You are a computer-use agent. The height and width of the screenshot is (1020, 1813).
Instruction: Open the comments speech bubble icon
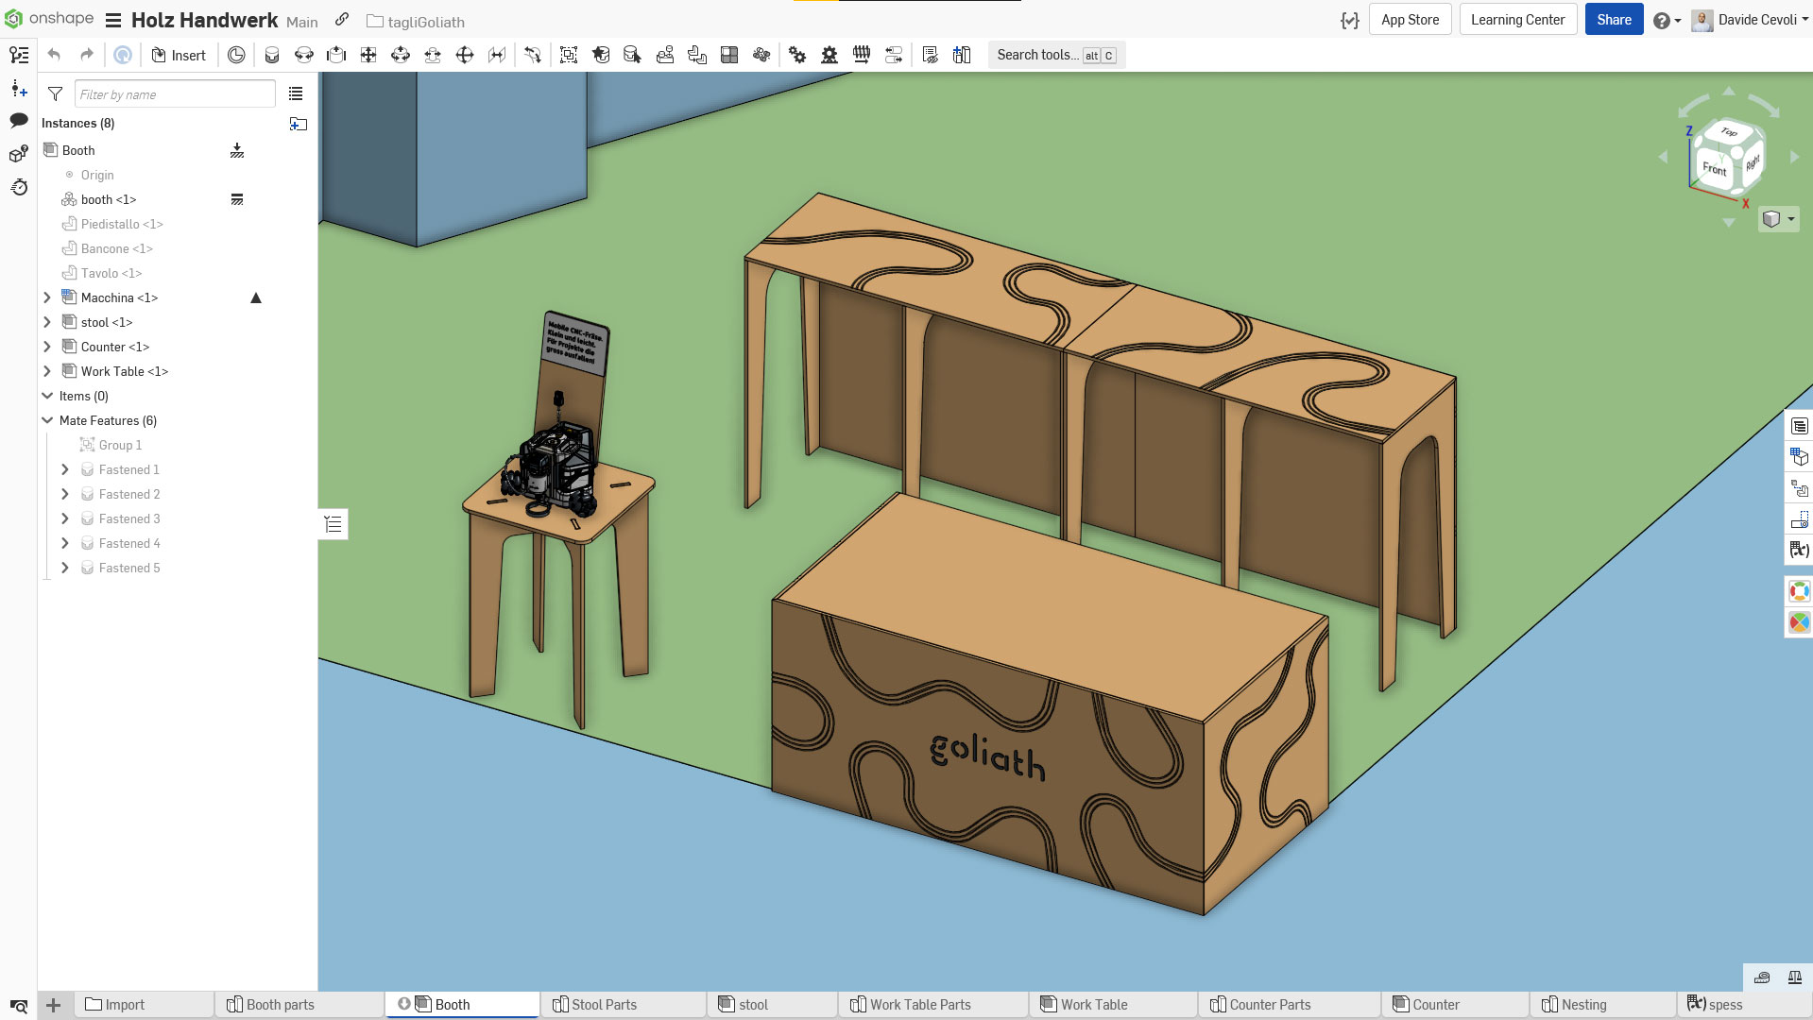19,120
